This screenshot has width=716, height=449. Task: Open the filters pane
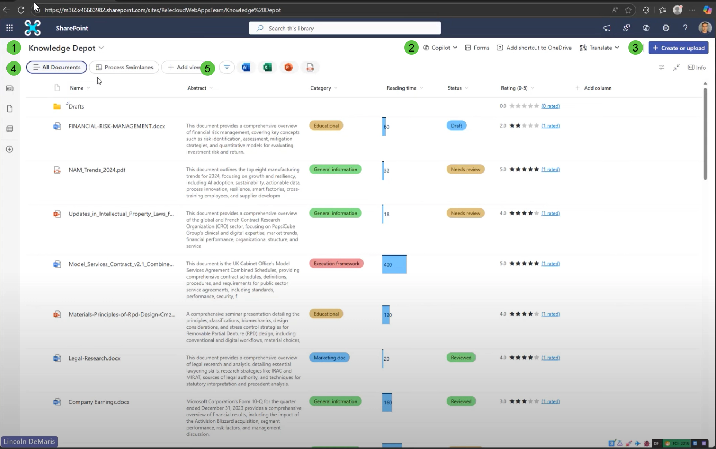click(227, 67)
